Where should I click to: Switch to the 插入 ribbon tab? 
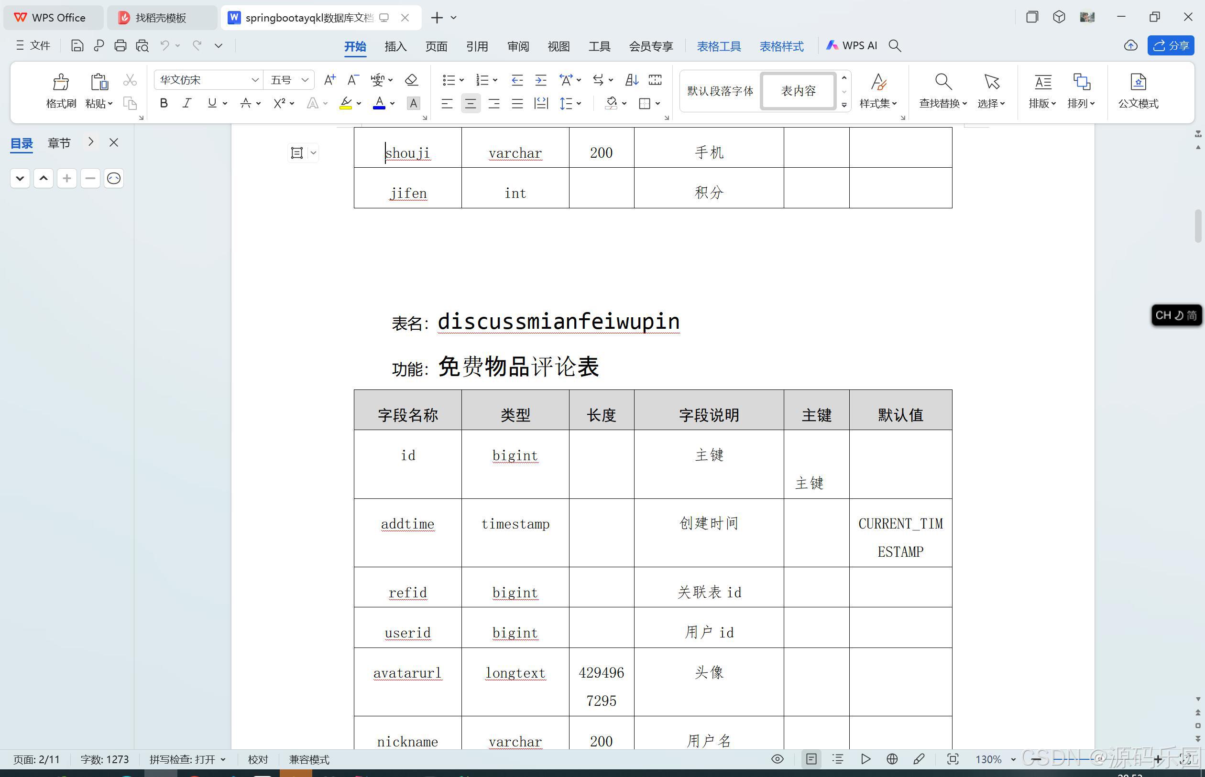tap(395, 46)
